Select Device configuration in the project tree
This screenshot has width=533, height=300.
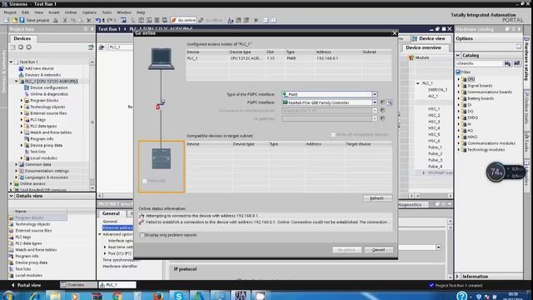(49, 87)
